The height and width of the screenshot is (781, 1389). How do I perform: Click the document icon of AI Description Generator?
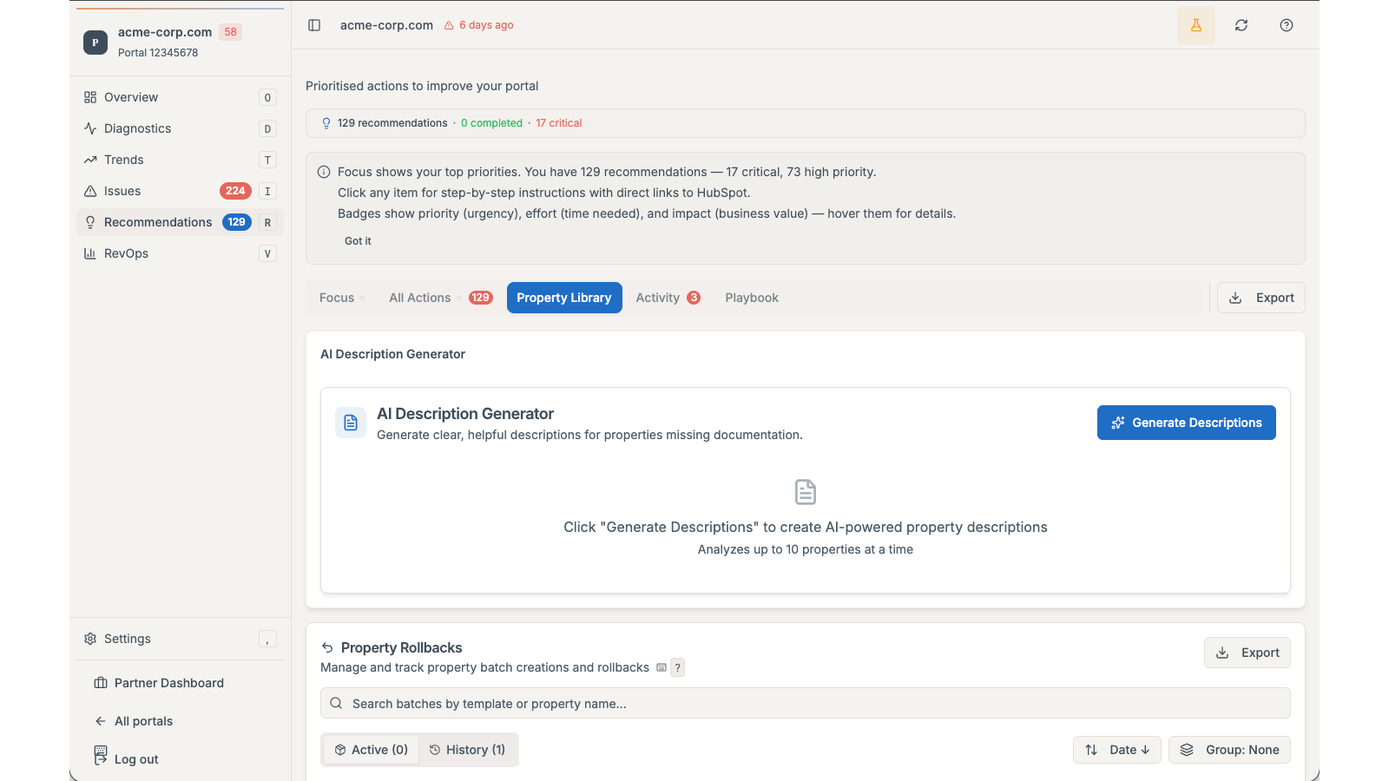pyautogui.click(x=351, y=423)
